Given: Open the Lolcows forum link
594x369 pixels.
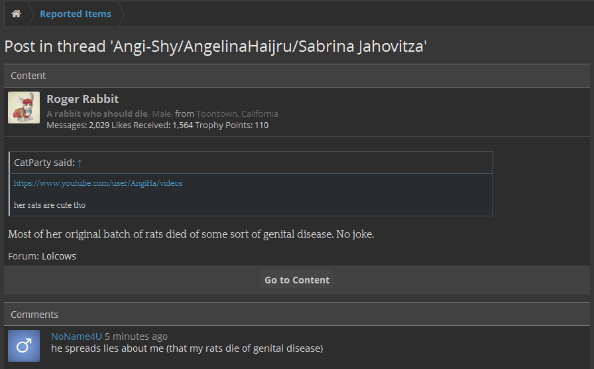Looking at the screenshot, I should coord(59,256).
